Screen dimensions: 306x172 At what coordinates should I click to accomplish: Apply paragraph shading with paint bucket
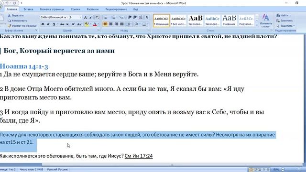click(x=136, y=24)
